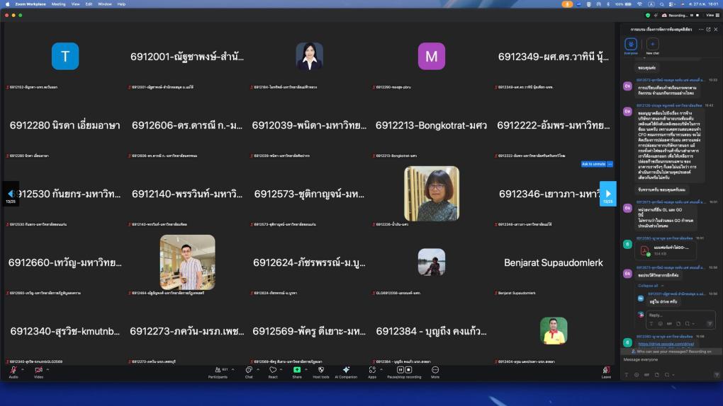This screenshot has width=723, height=406.
Task: Open the View menu in menu bar
Action: pos(77,4)
